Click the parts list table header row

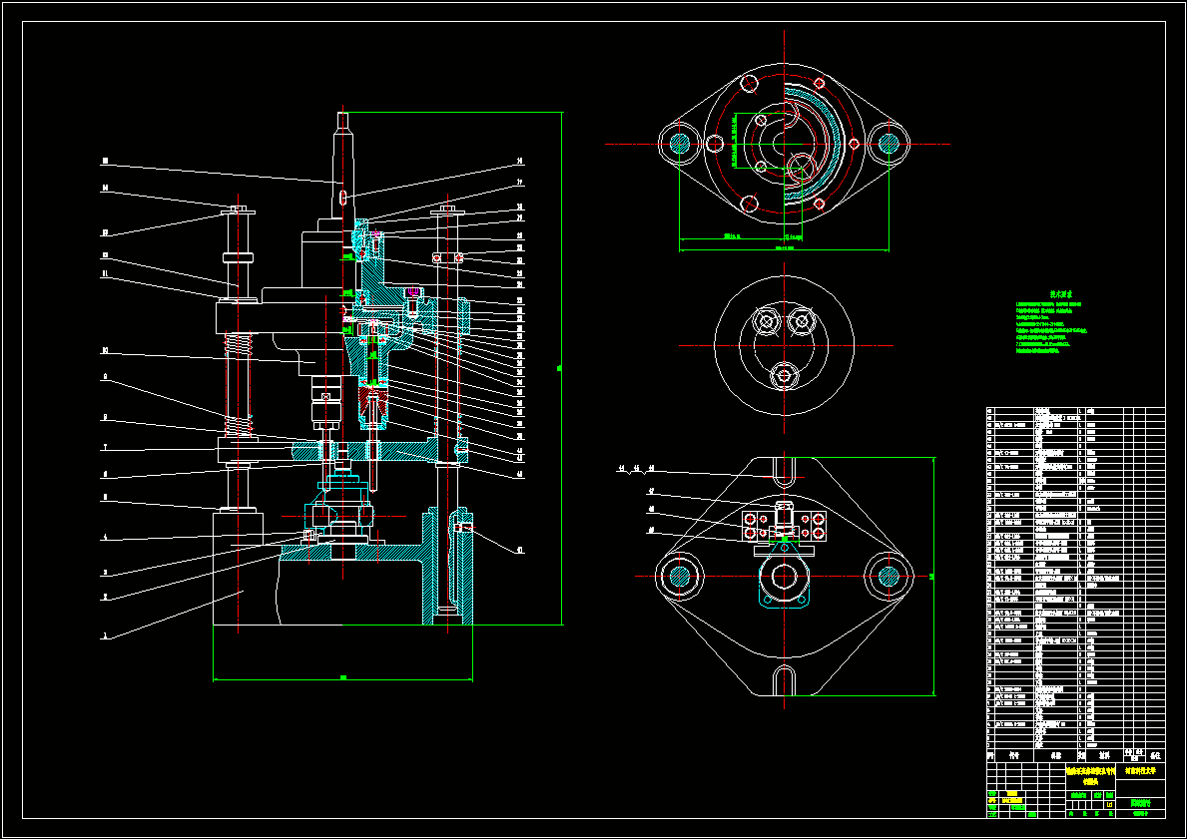tap(1075, 755)
